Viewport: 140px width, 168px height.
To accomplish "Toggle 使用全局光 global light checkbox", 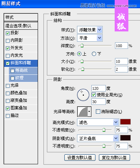I will pyautogui.click(x=94, y=95).
